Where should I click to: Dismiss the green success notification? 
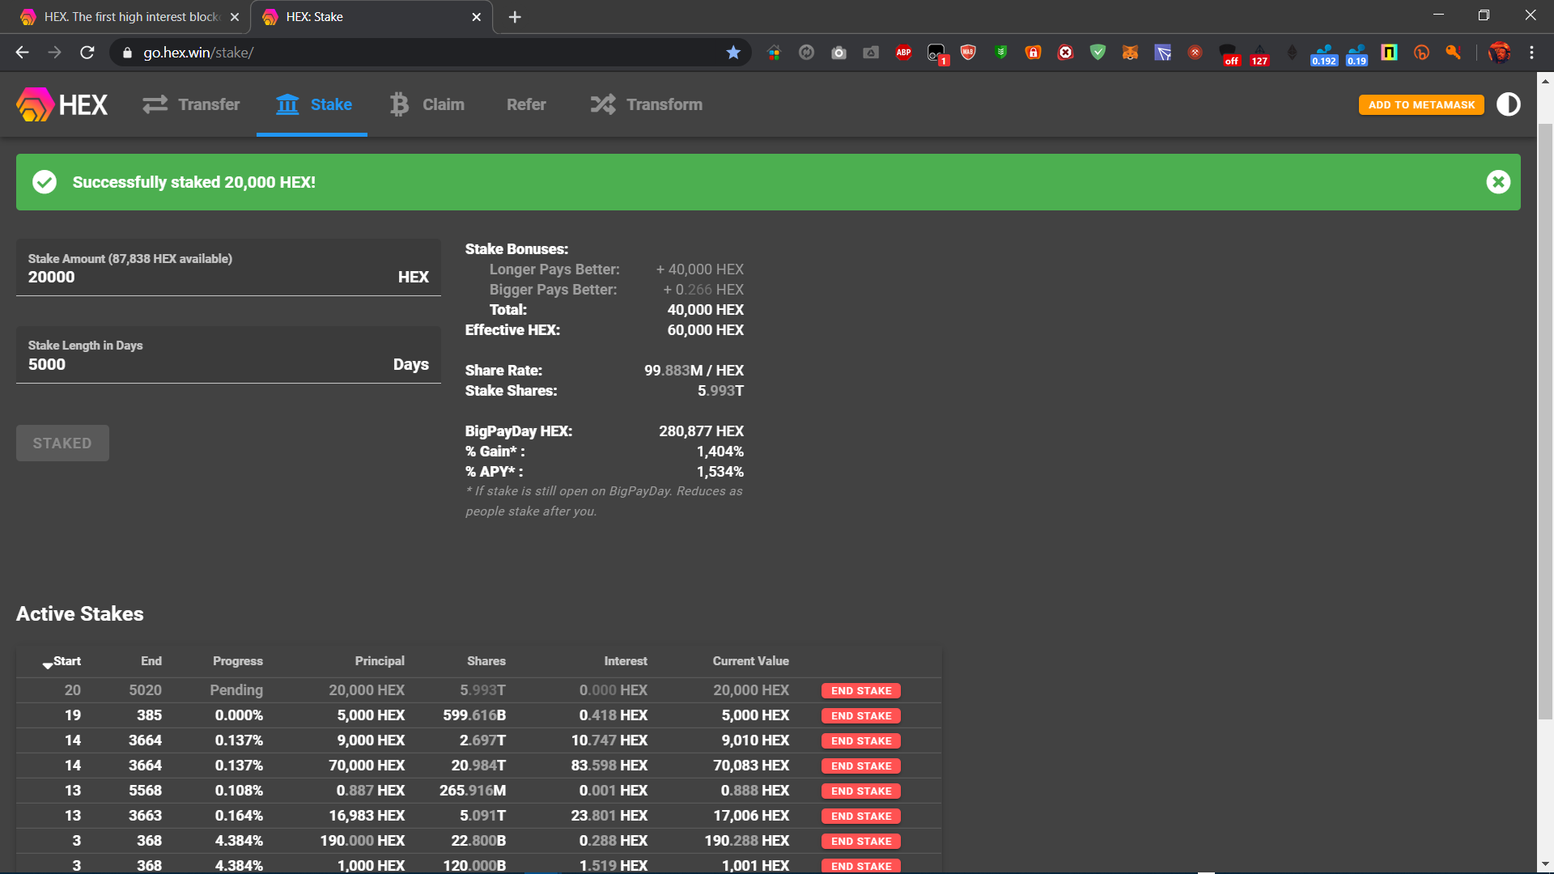[1498, 182]
